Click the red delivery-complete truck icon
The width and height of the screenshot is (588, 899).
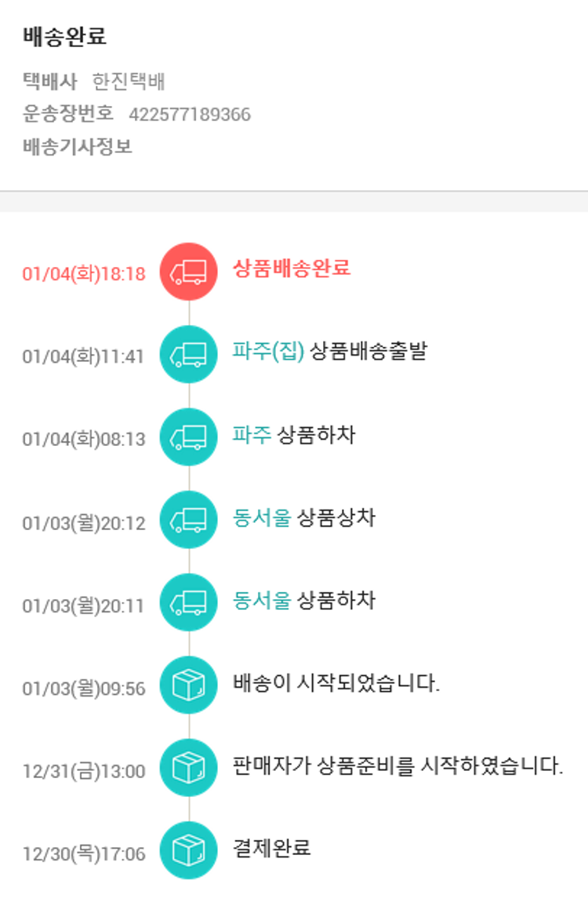click(188, 272)
